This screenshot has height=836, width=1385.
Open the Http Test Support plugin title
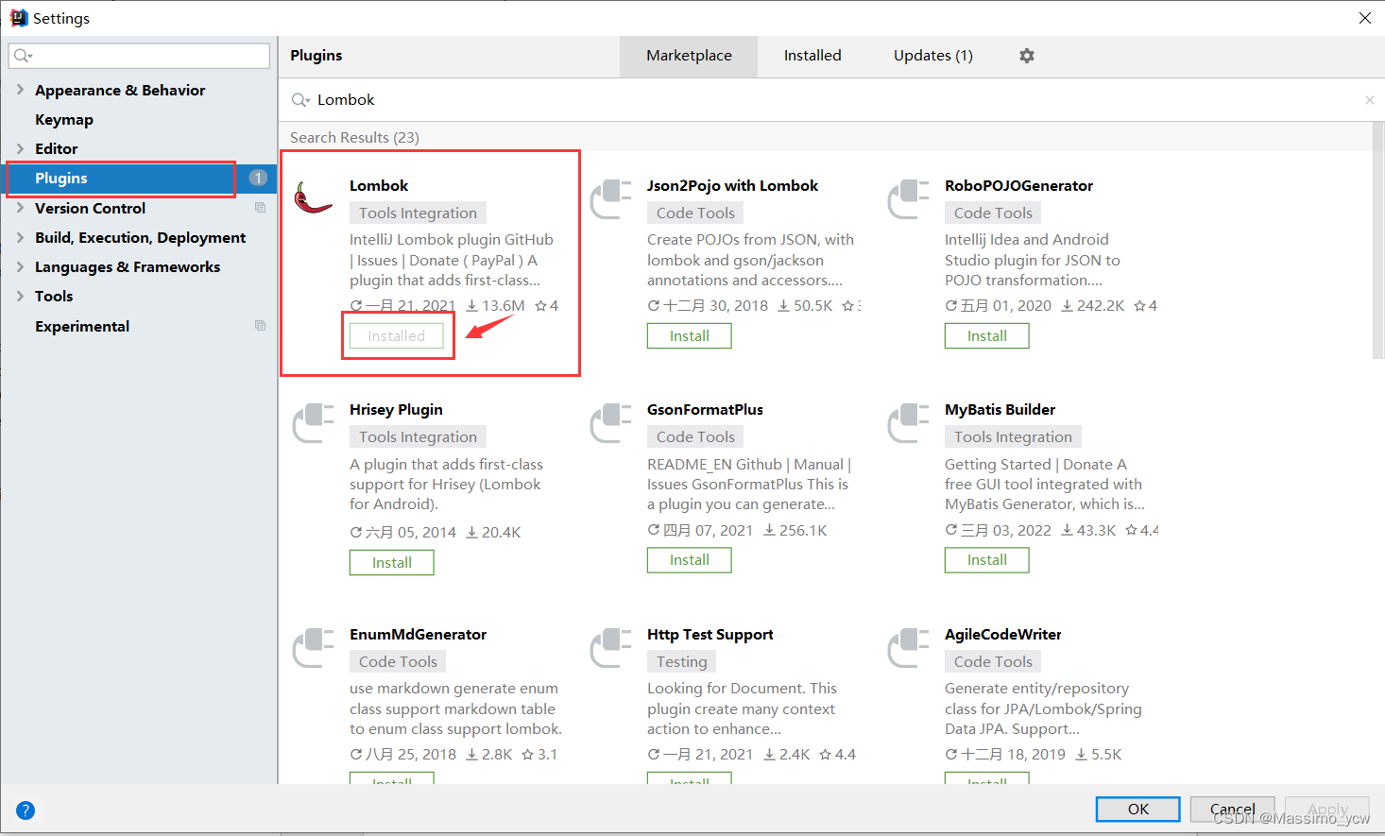[x=710, y=635]
